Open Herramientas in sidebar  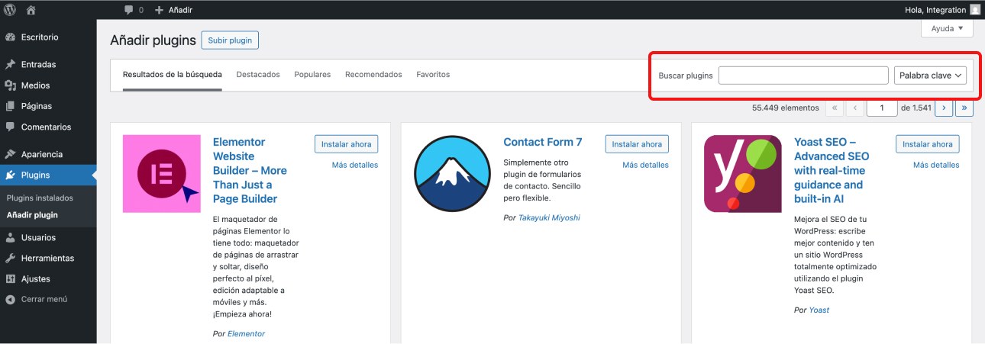click(48, 258)
